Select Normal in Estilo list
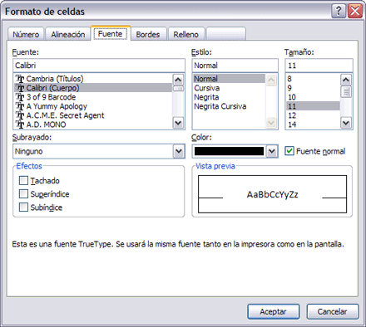 point(229,79)
